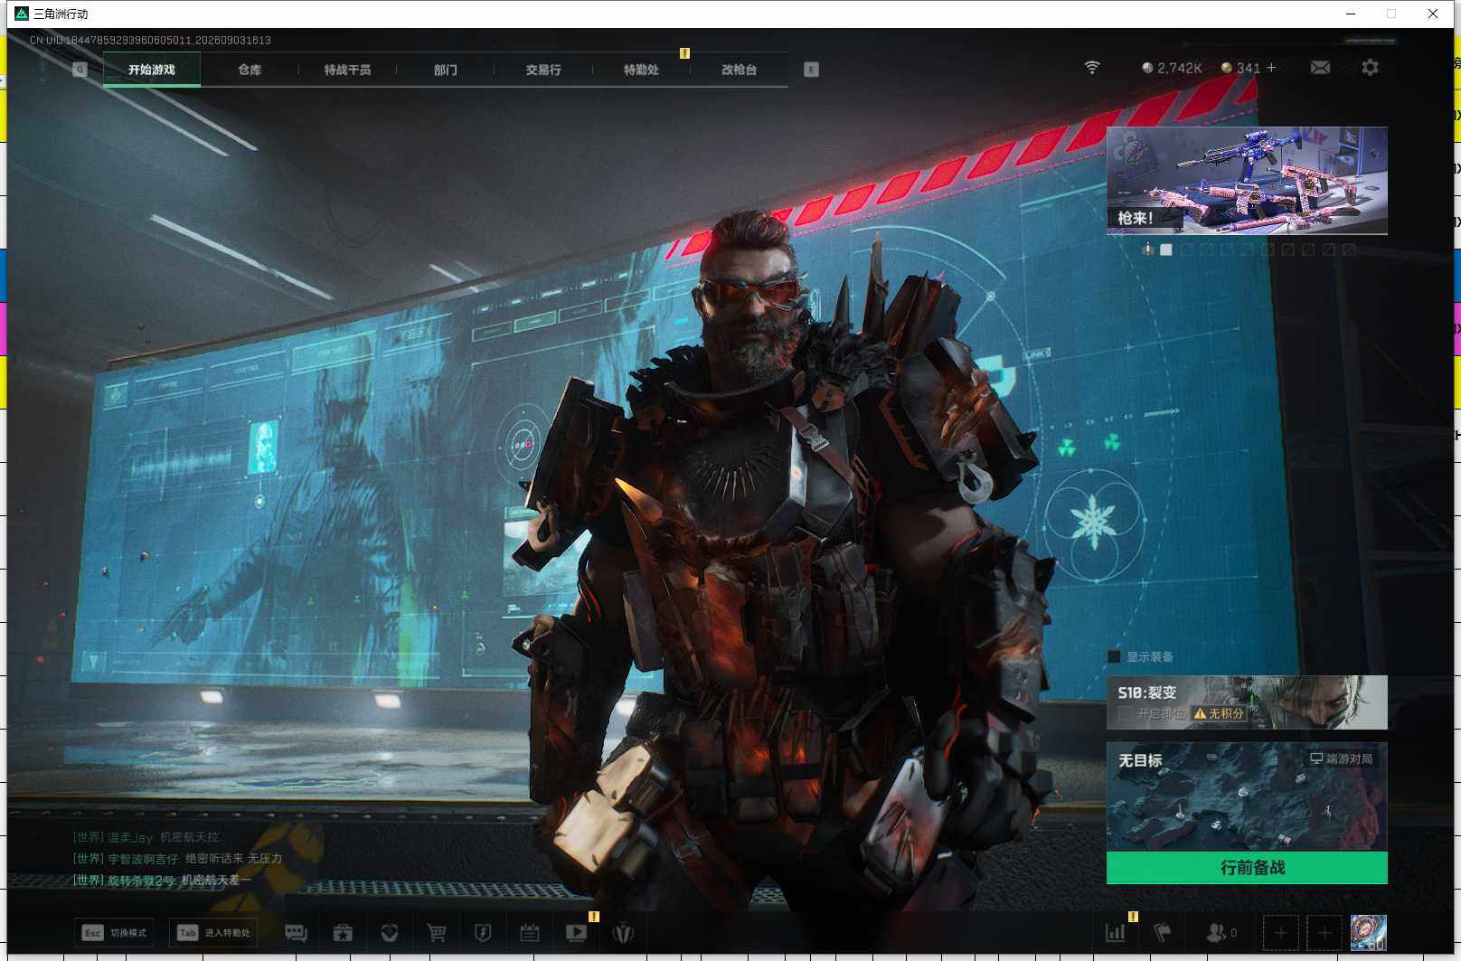Open the 枪来! weapon banner

tap(1247, 181)
